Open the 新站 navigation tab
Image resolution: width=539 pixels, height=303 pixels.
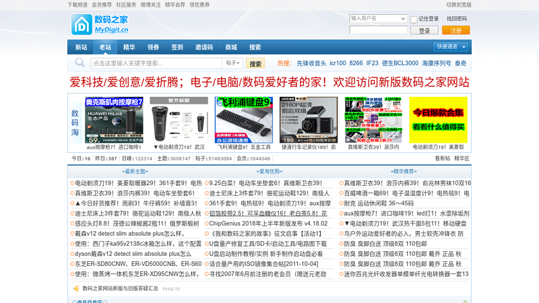[x=81, y=47]
